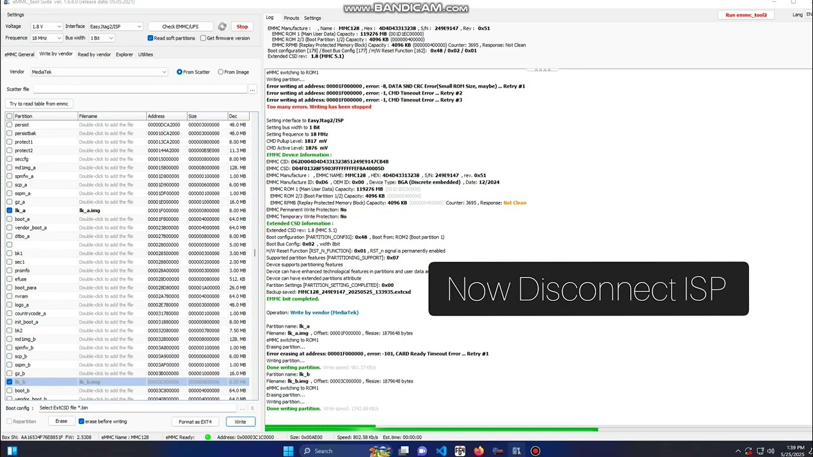Select the selected lk_b row in the table
Image resolution: width=813 pixels, height=457 pixels.
(127, 382)
